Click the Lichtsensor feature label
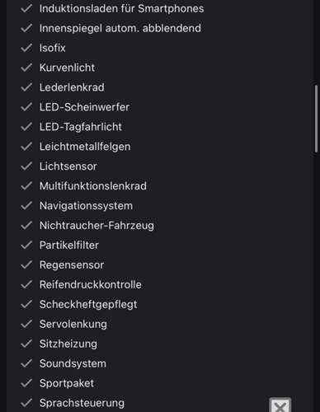Image resolution: width=320 pixels, height=412 pixels. coord(68,166)
